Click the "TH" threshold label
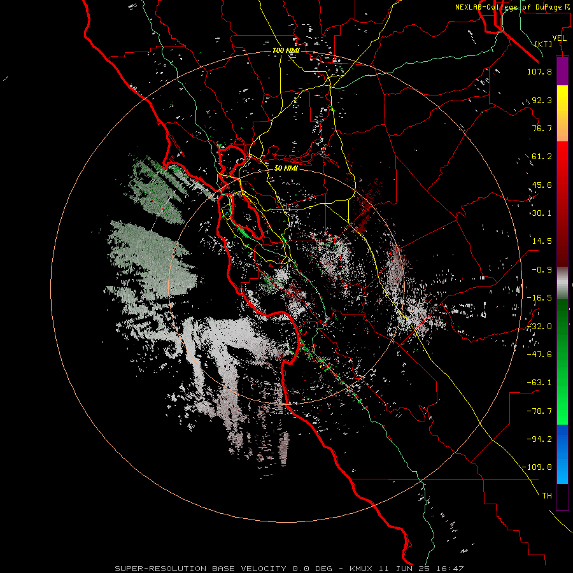The width and height of the screenshot is (573, 573). [547, 496]
